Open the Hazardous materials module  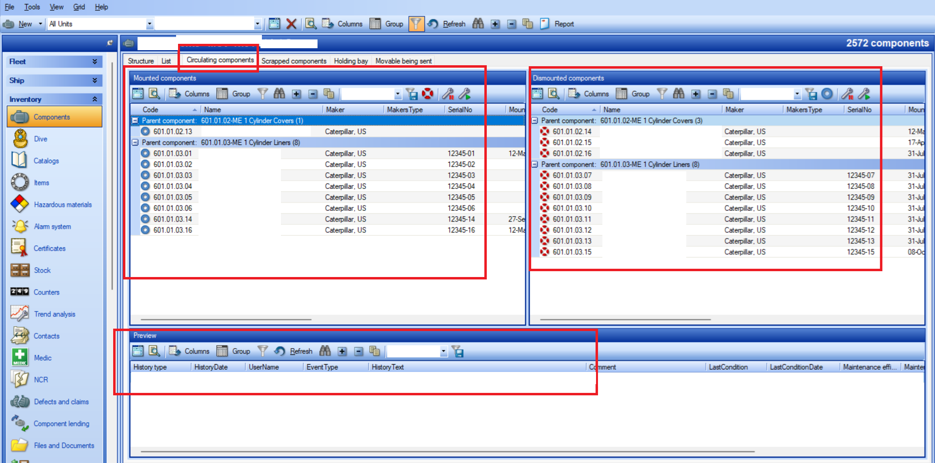(x=62, y=204)
